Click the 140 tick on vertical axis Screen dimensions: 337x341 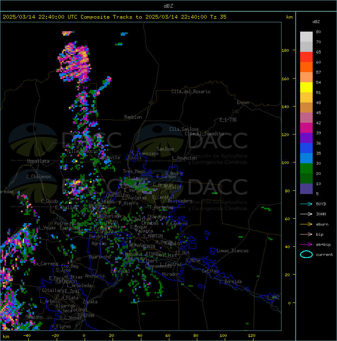[285, 107]
